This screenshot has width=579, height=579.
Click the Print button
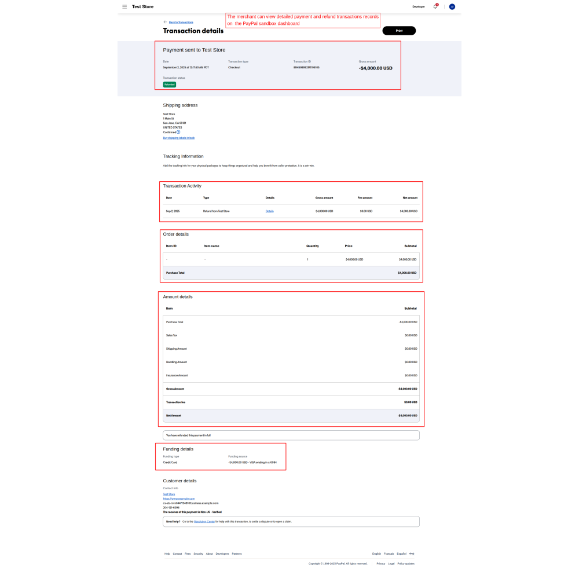[399, 31]
